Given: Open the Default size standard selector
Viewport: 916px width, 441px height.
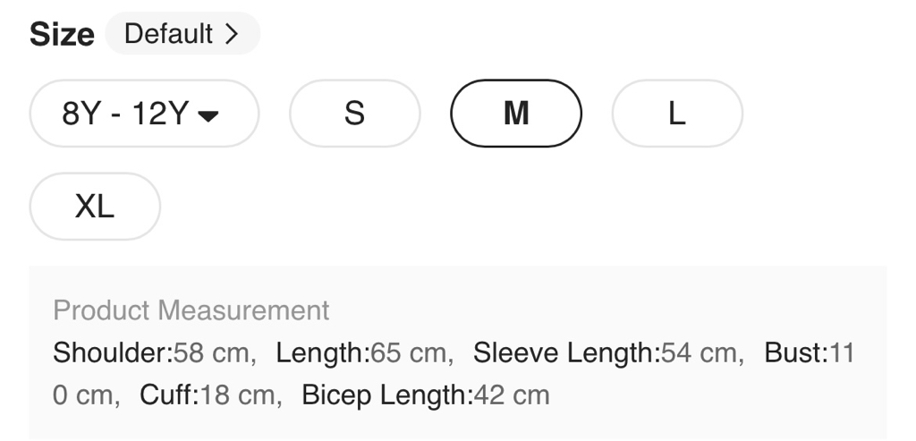Looking at the screenshot, I should pos(182,34).
